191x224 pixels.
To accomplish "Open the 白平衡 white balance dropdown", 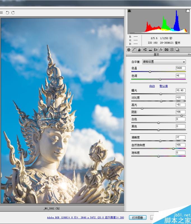I will 164,62.
